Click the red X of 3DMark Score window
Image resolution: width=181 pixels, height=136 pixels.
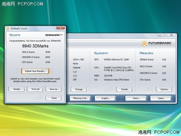coord(60,28)
